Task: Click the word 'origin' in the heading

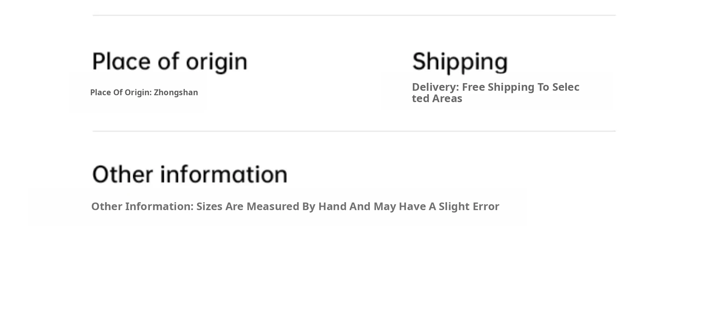Action: click(x=217, y=62)
